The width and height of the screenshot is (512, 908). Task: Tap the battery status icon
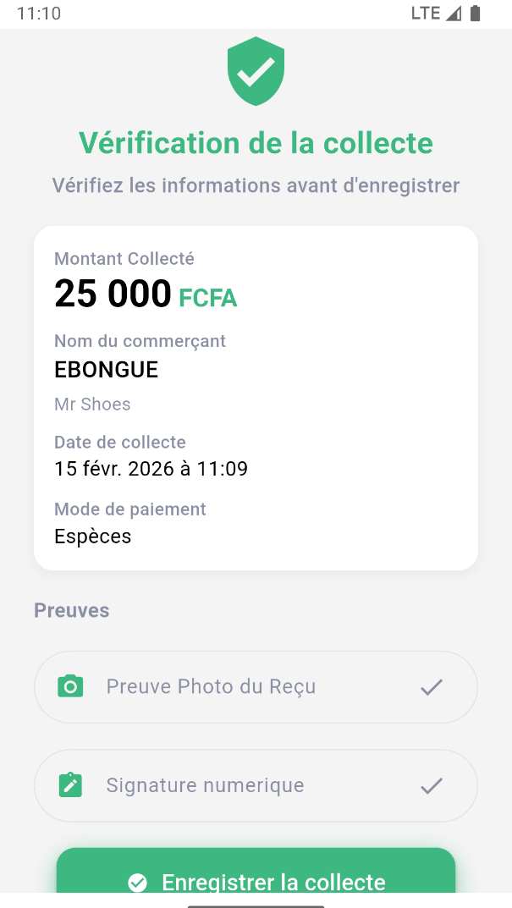click(476, 13)
